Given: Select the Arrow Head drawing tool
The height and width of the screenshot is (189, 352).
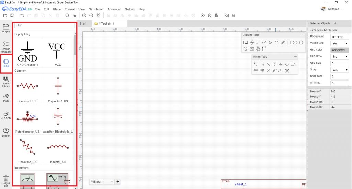Looking at the screenshot, I should [270, 42].
